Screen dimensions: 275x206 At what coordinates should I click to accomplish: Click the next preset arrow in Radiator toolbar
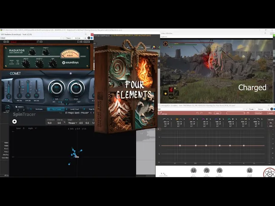(x=7, y=42)
